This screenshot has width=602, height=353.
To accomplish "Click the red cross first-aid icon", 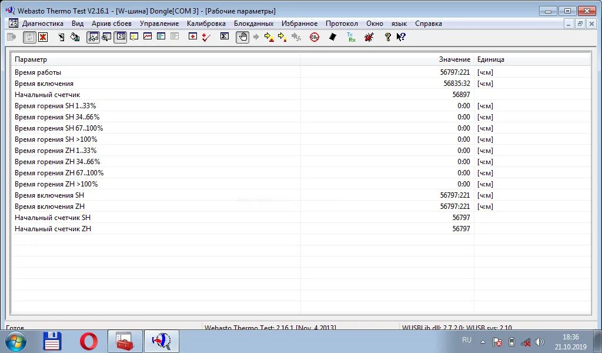I will point(193,36).
